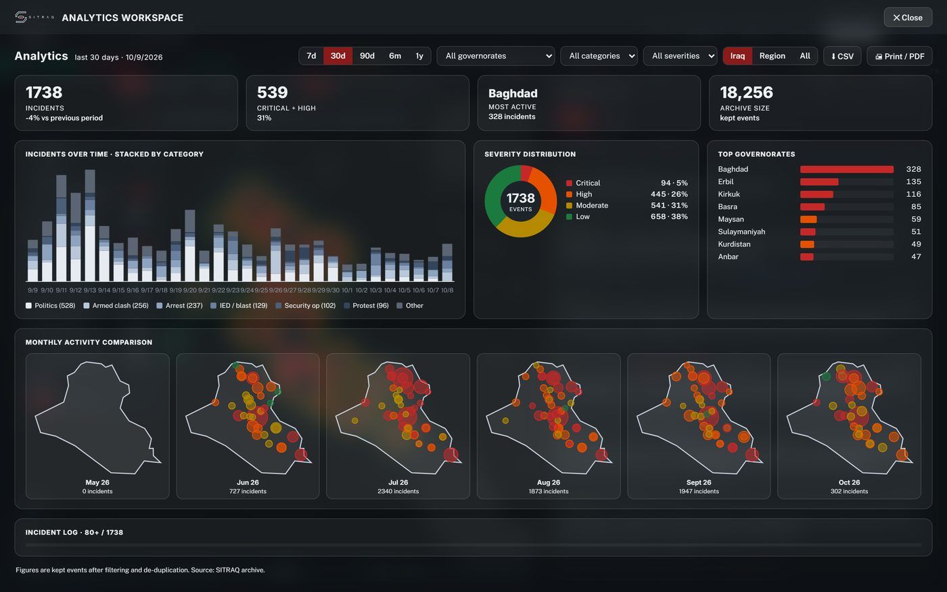The image size is (947, 592).
Task: Click the 539 Critical + High card
Action: 358,103
